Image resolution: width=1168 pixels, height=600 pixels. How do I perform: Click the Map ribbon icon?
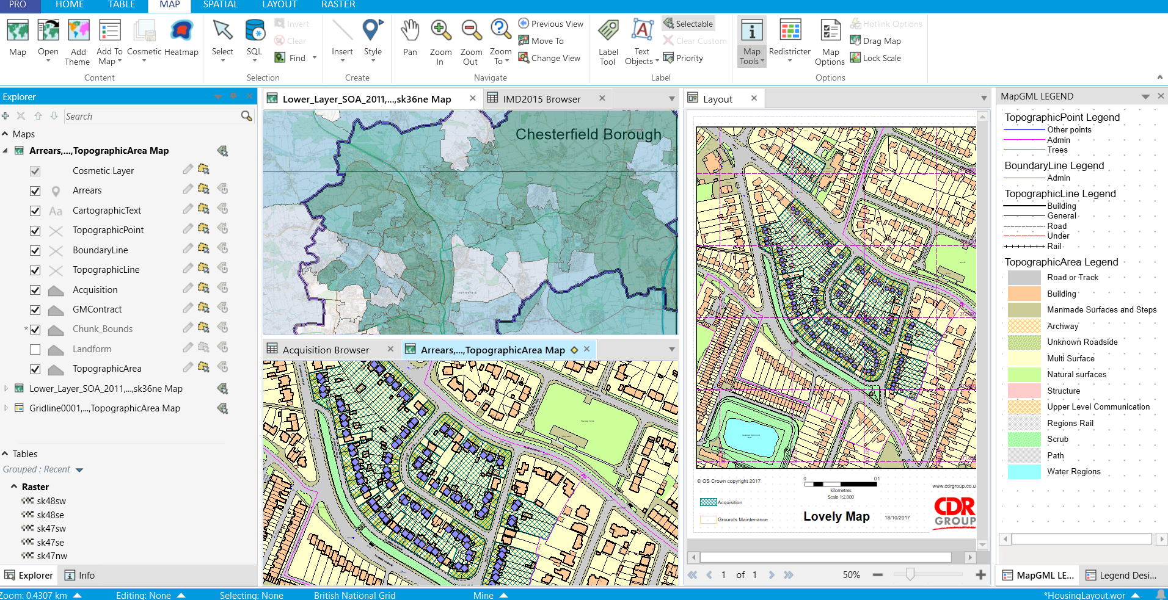click(x=18, y=38)
